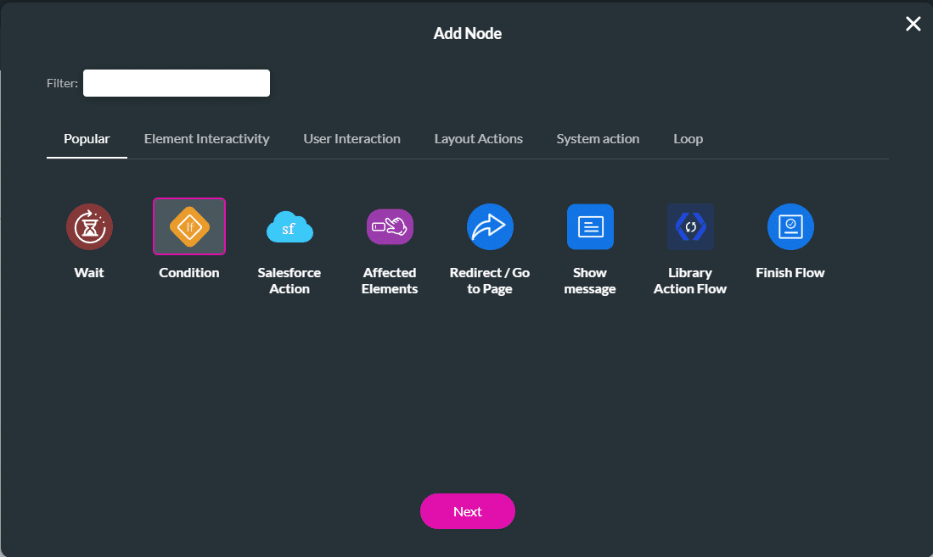Choose the Condition node icon

[x=188, y=226]
